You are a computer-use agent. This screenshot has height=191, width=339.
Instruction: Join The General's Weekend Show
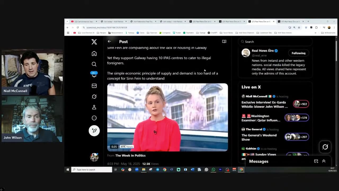pyautogui.click(x=259, y=137)
